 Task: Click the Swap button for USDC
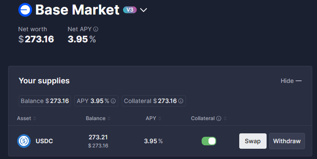coord(253,141)
